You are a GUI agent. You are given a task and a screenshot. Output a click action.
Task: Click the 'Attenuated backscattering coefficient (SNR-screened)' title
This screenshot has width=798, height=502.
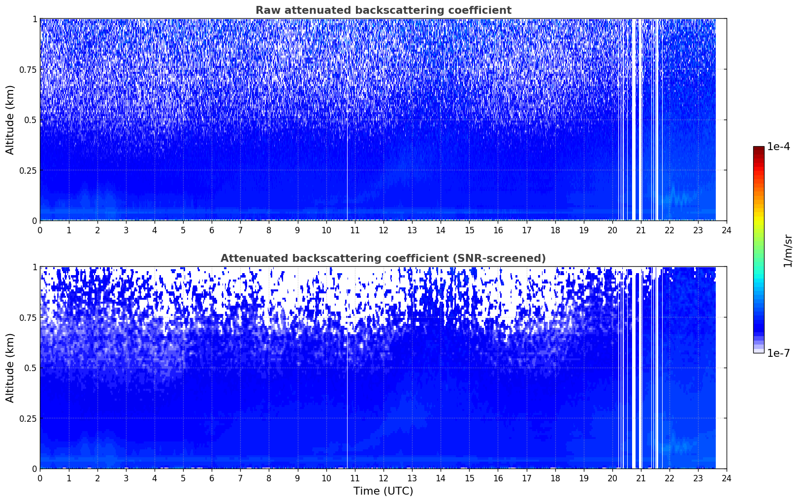point(383,258)
